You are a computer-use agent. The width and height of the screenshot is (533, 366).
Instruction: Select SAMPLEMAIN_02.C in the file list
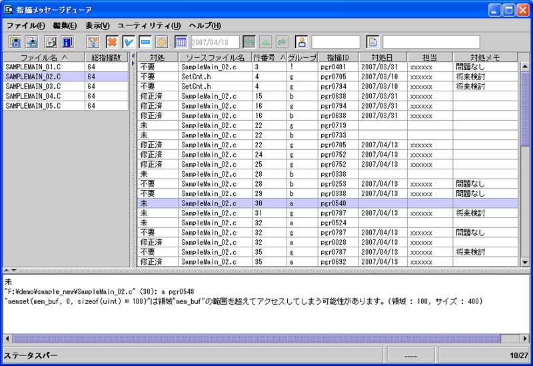pos(65,77)
